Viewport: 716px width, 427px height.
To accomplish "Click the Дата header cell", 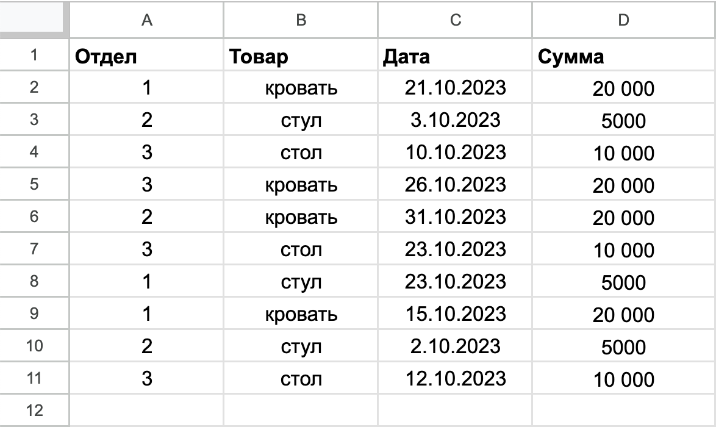I will [x=455, y=56].
